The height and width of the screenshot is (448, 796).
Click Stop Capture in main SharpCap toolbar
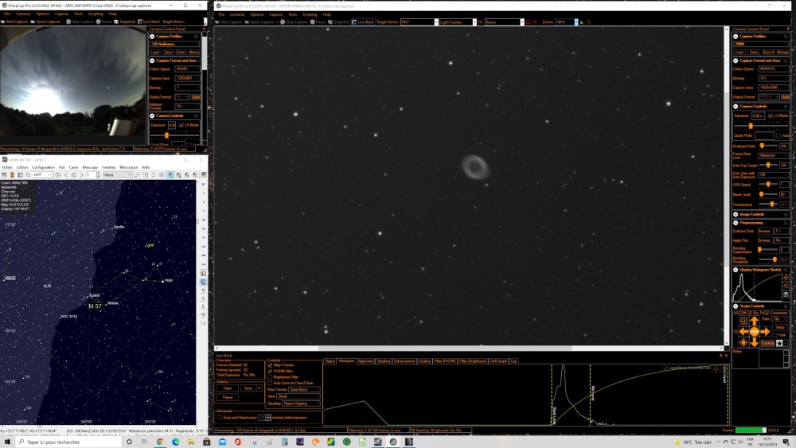(x=294, y=21)
